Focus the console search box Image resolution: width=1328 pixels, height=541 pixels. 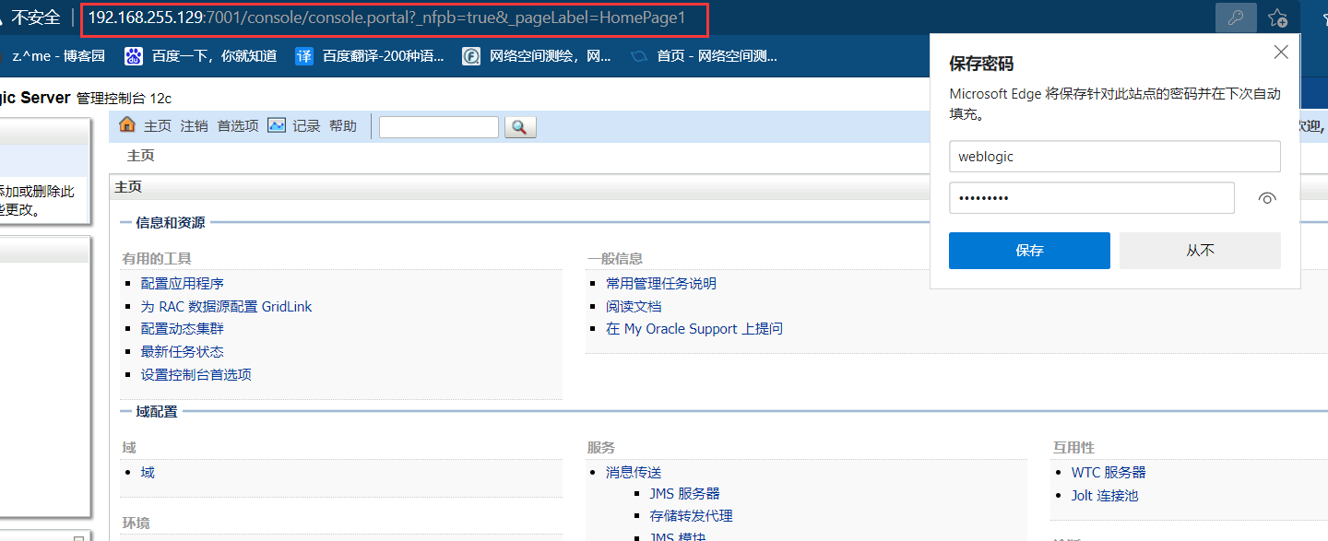(439, 127)
